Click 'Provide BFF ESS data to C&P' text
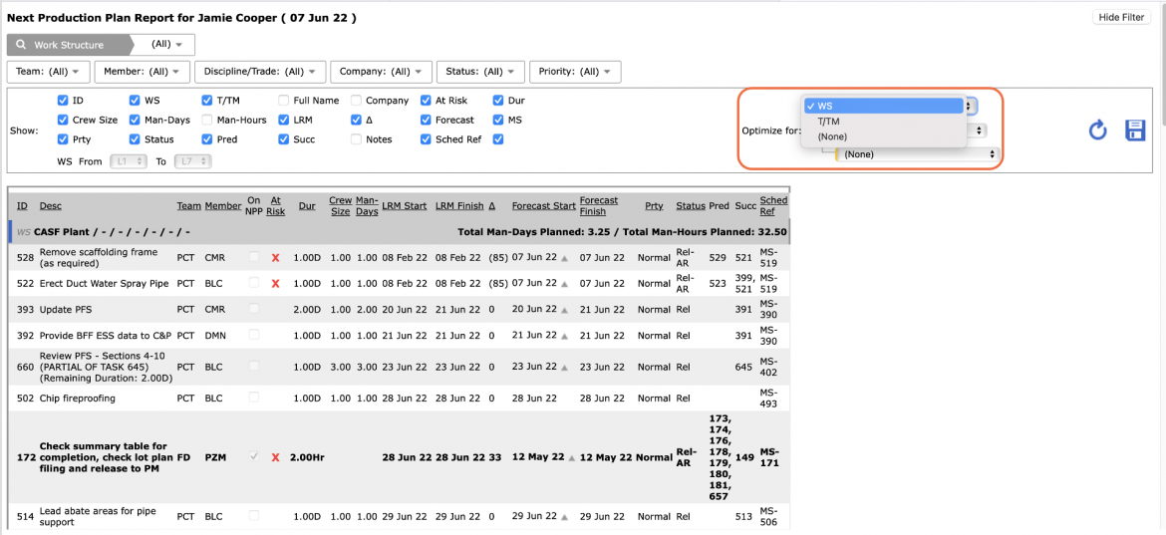Viewport: 1166px width, 535px height. 106,335
